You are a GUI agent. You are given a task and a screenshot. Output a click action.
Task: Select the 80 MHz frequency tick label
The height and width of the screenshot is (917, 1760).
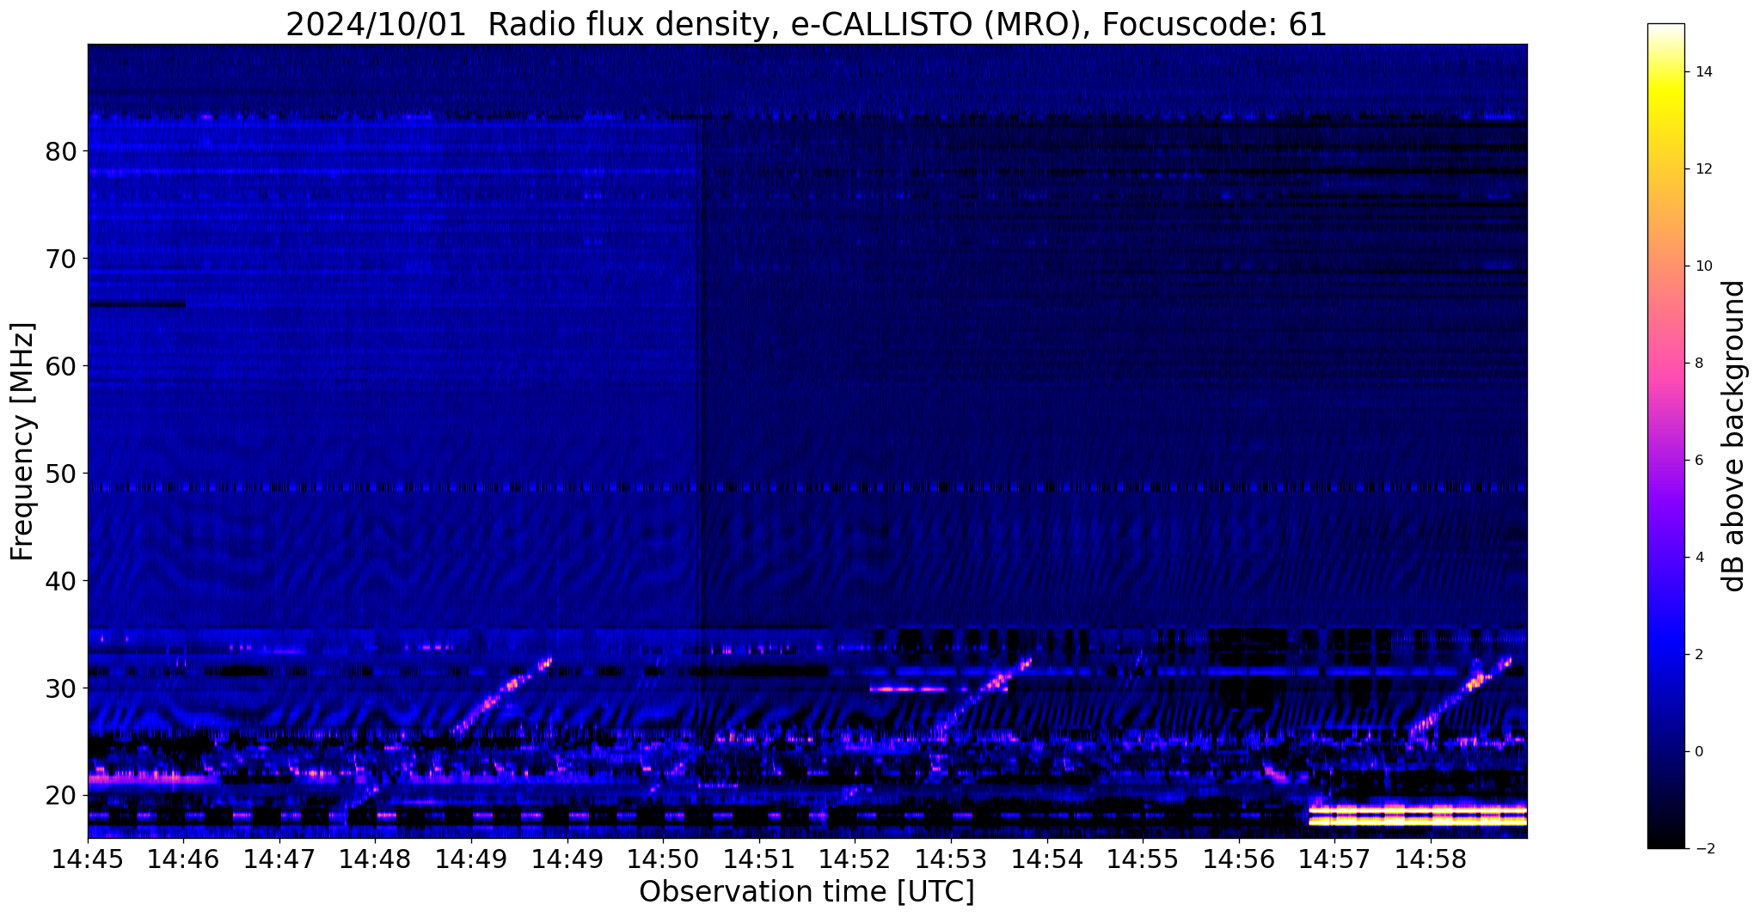[61, 152]
